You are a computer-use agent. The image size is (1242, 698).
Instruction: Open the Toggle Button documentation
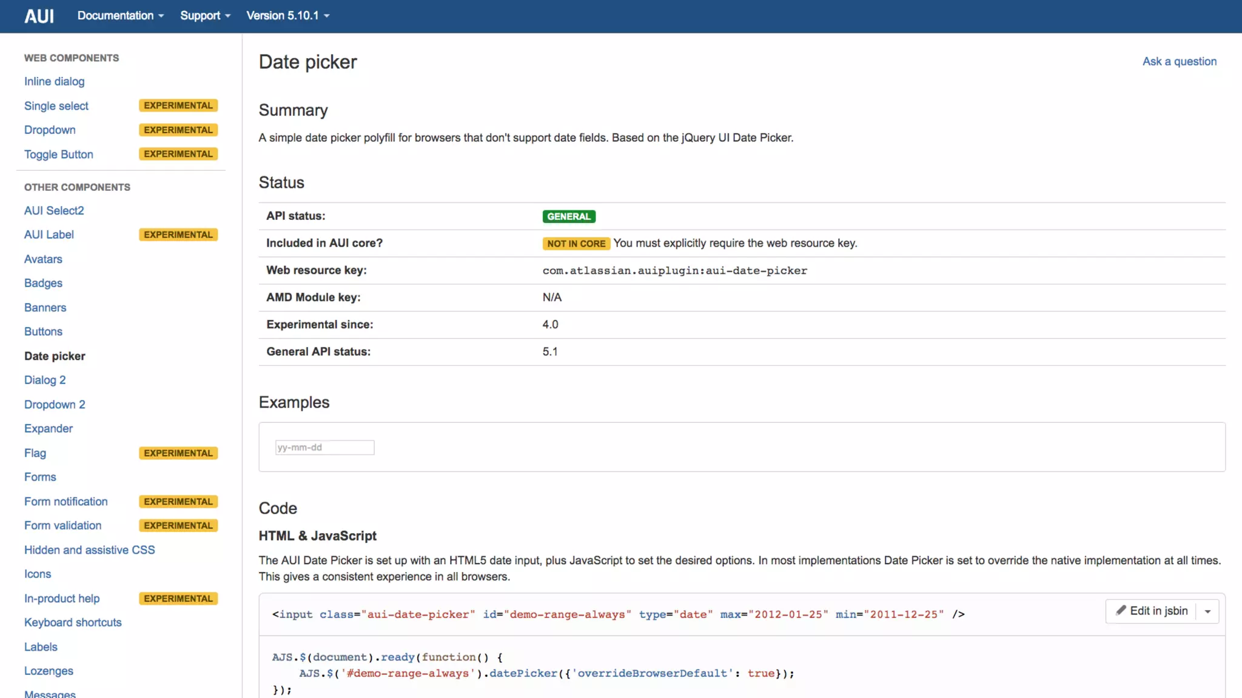click(x=58, y=155)
